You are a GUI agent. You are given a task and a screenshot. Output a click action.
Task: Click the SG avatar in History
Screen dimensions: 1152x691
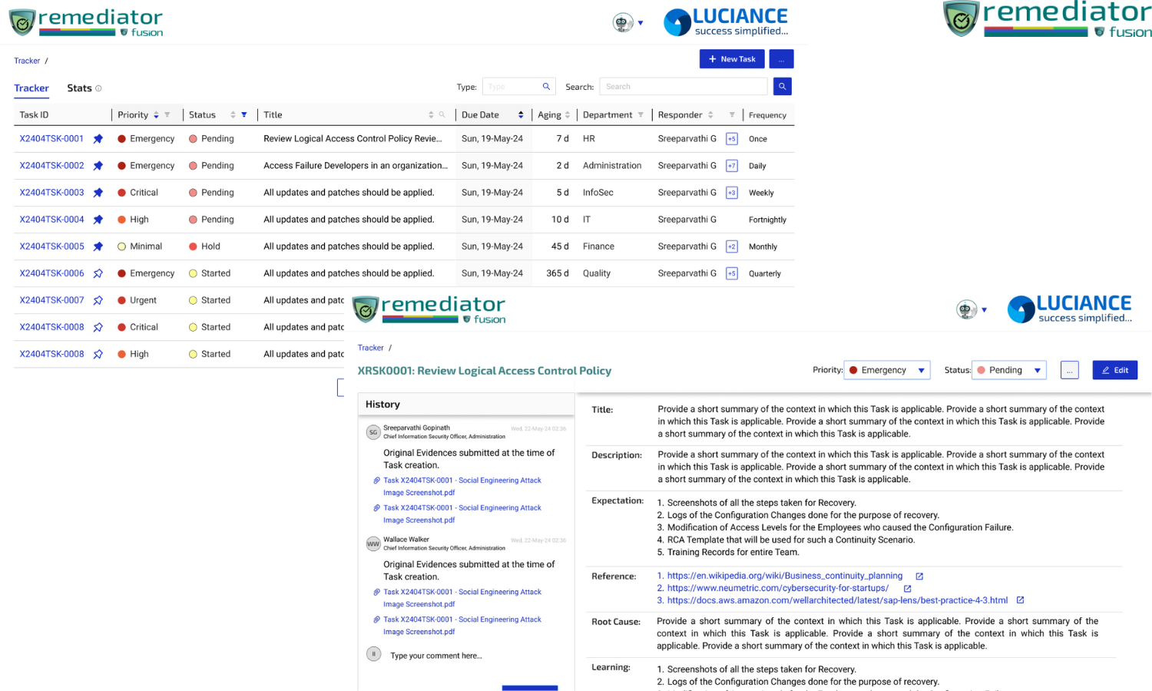pyautogui.click(x=373, y=432)
